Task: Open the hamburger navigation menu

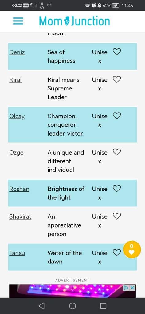Action: click(18, 21)
